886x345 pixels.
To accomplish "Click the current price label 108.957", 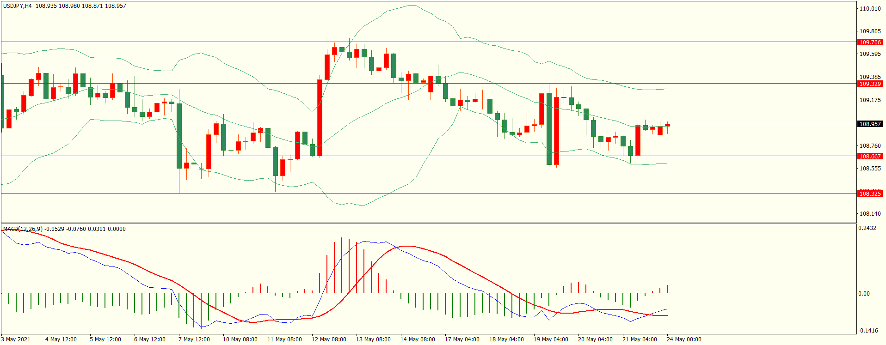I will [x=870, y=124].
